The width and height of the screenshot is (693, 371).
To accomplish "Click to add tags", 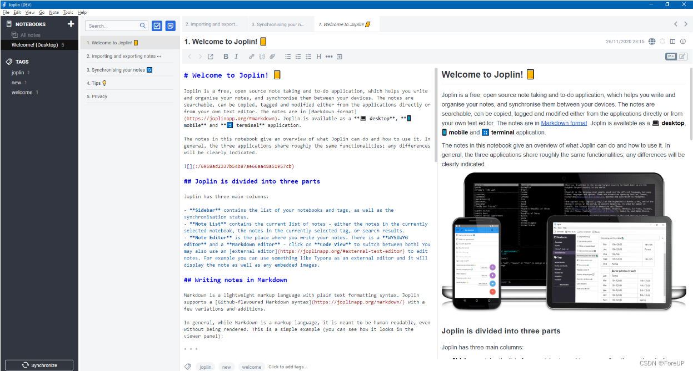I will point(287,367).
